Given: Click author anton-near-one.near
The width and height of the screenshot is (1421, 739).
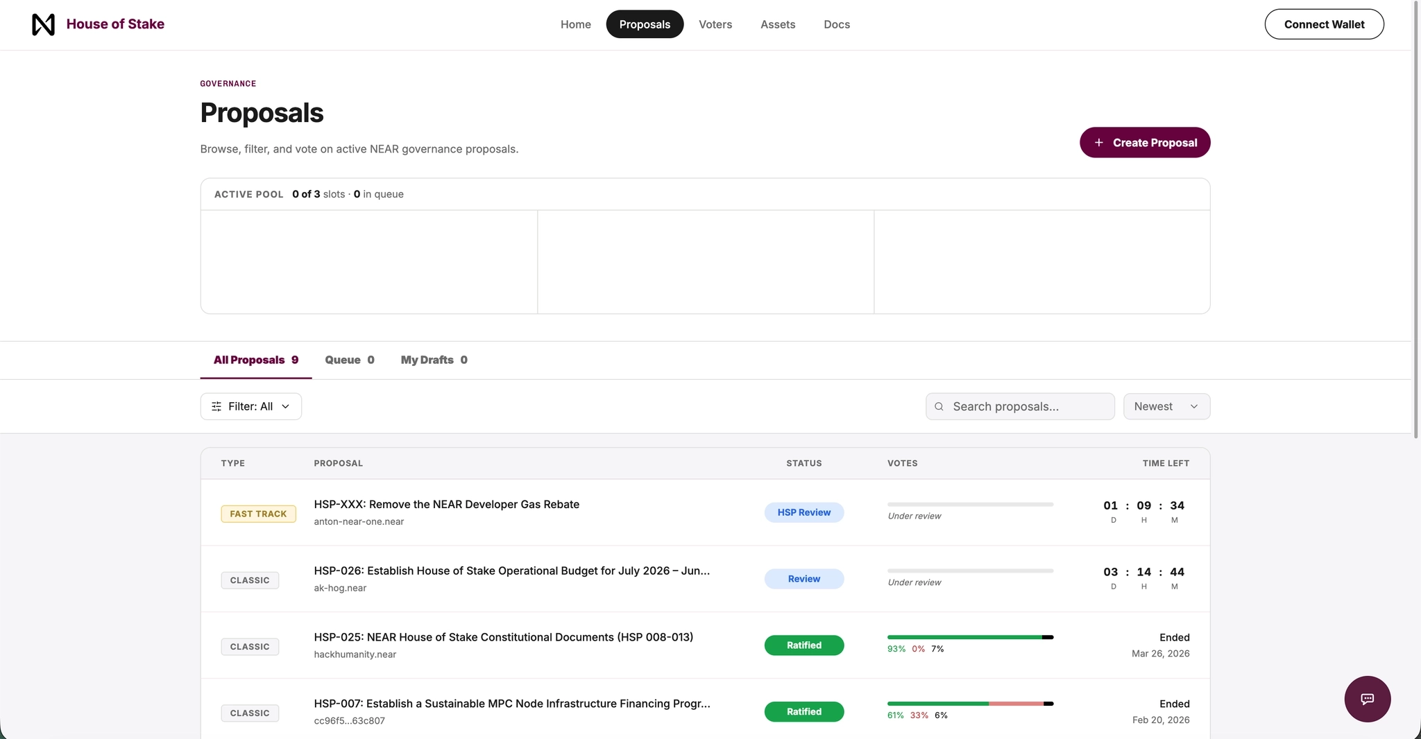Looking at the screenshot, I should point(359,522).
